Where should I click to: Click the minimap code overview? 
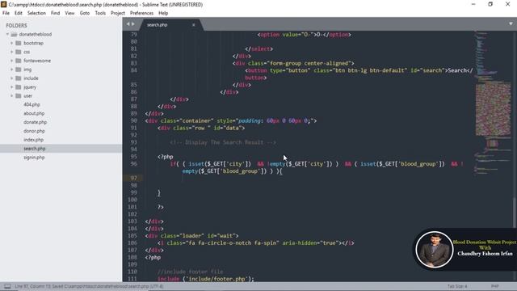point(493,103)
